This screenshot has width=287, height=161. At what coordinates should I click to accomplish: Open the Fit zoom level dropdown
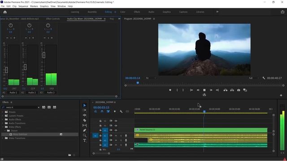click(151, 78)
